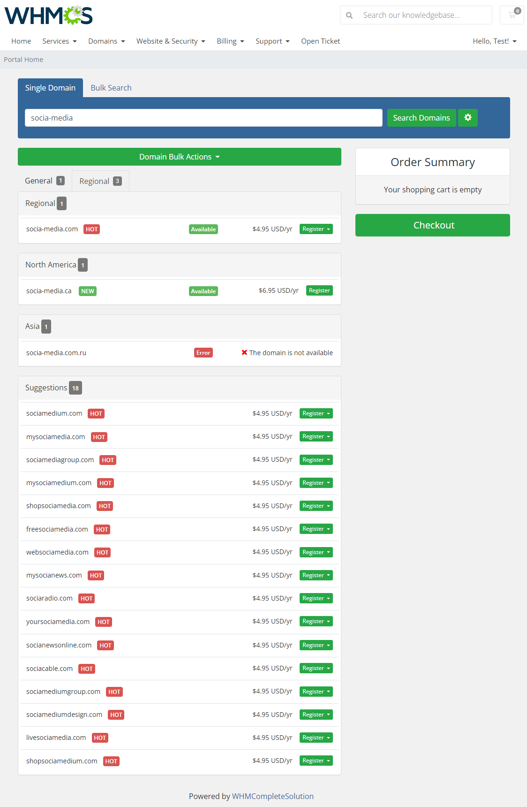Register sociamediumdesign.com suggestion
Viewport: 527px width, 807px height.
pos(316,715)
